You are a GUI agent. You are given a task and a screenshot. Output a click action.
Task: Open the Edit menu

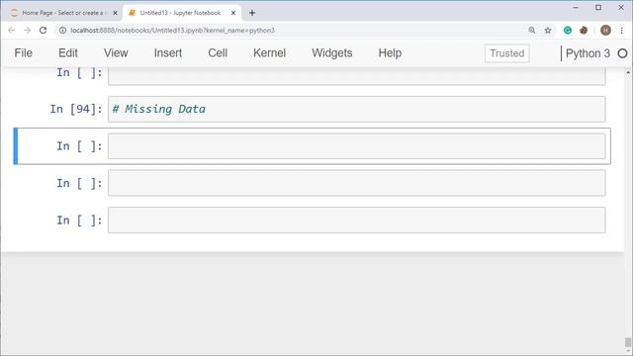click(x=68, y=52)
